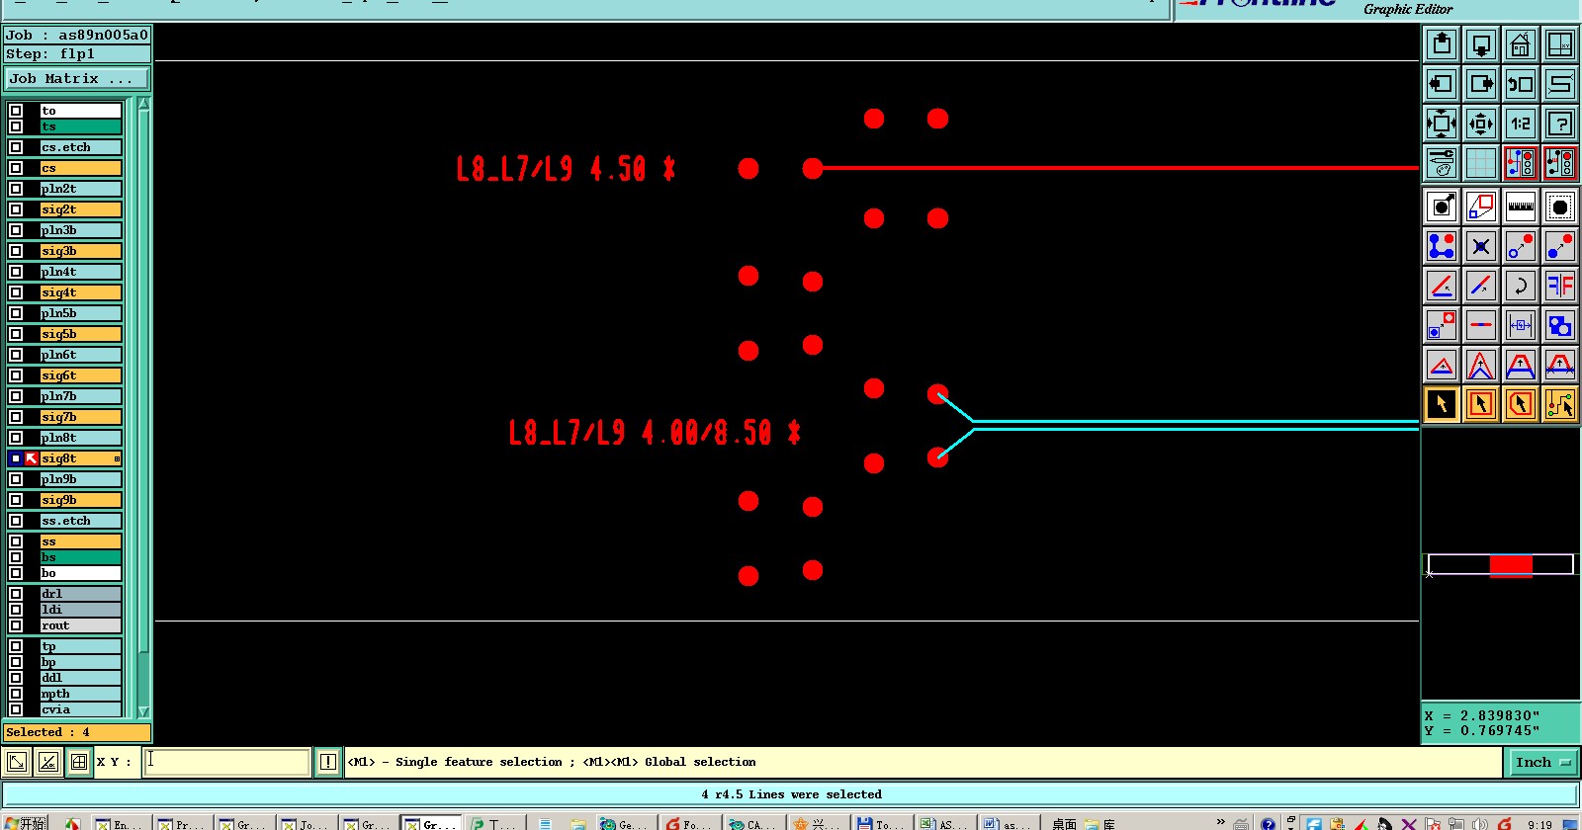This screenshot has width=1582, height=830.
Task: Click the exclamation mark icon next to XY field
Action: [328, 762]
